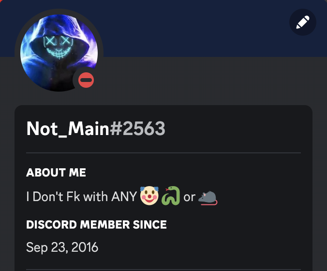Click the Sep 23, 2016 date

click(62, 247)
